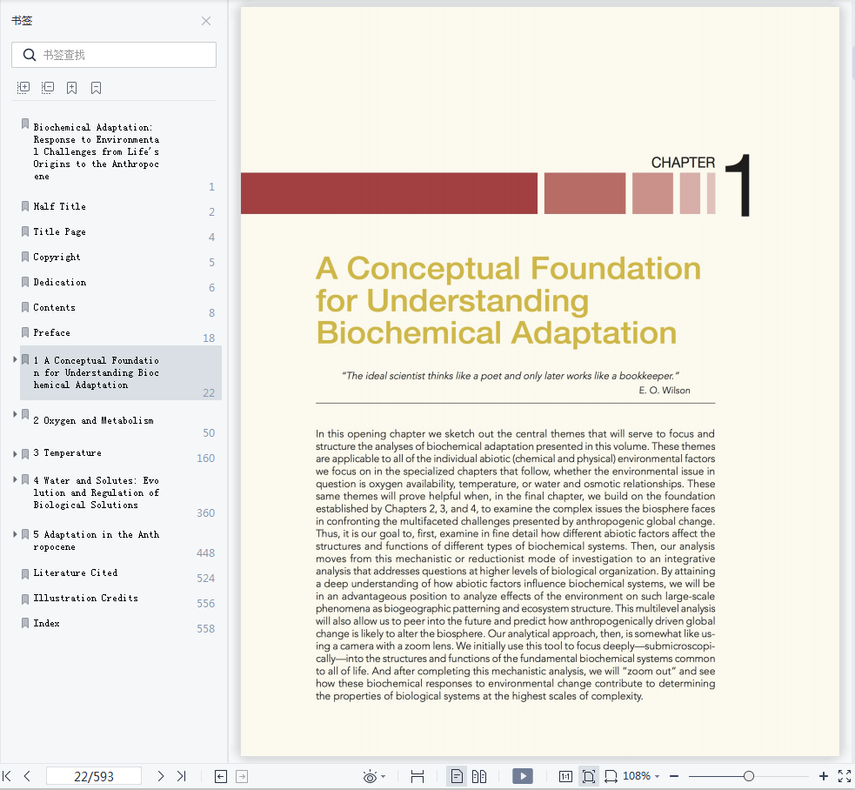Expand all bookmarks icon
This screenshot has width=855, height=790.
[23, 88]
